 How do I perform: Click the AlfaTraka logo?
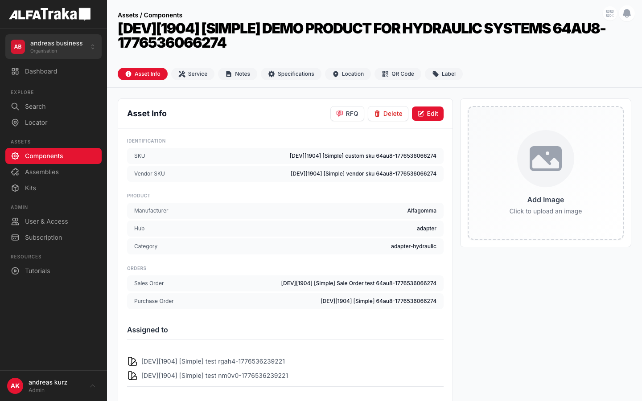(50, 14)
